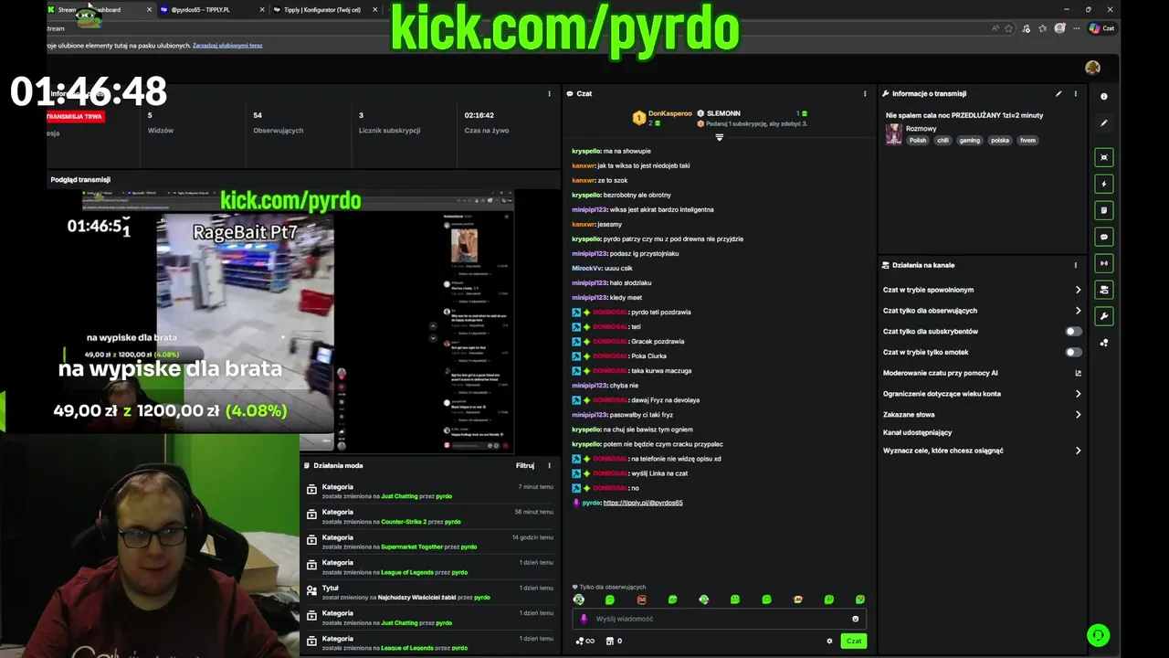
Task: Click SLEMONN in chat leaderboard
Action: coord(723,113)
